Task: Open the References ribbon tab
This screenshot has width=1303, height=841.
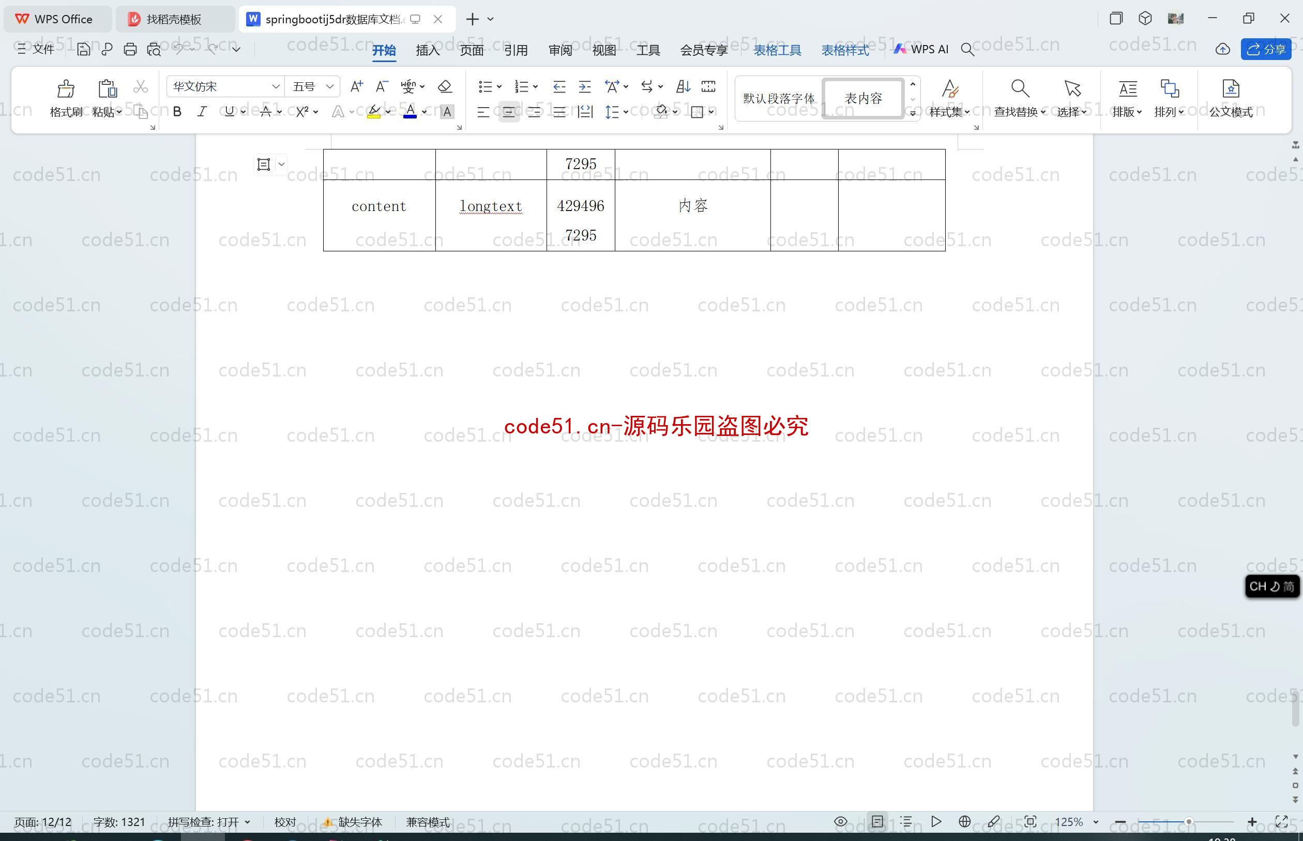Action: (x=516, y=50)
